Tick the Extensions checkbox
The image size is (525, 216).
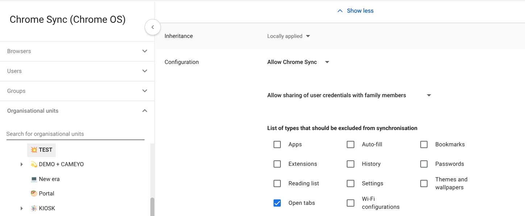277,164
